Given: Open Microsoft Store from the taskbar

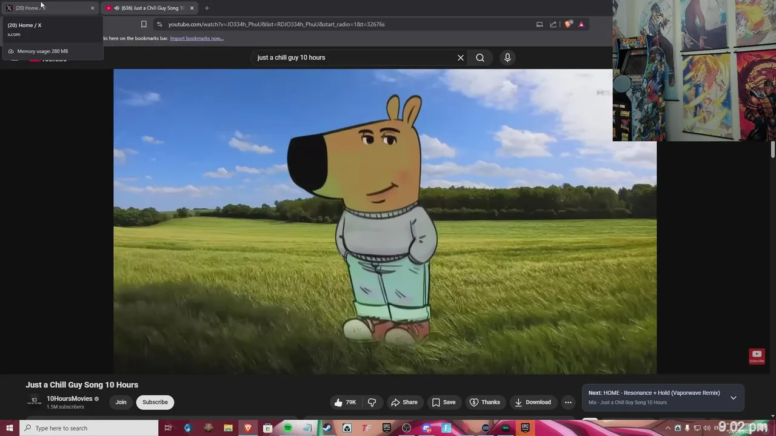Looking at the screenshot, I should [x=268, y=428].
